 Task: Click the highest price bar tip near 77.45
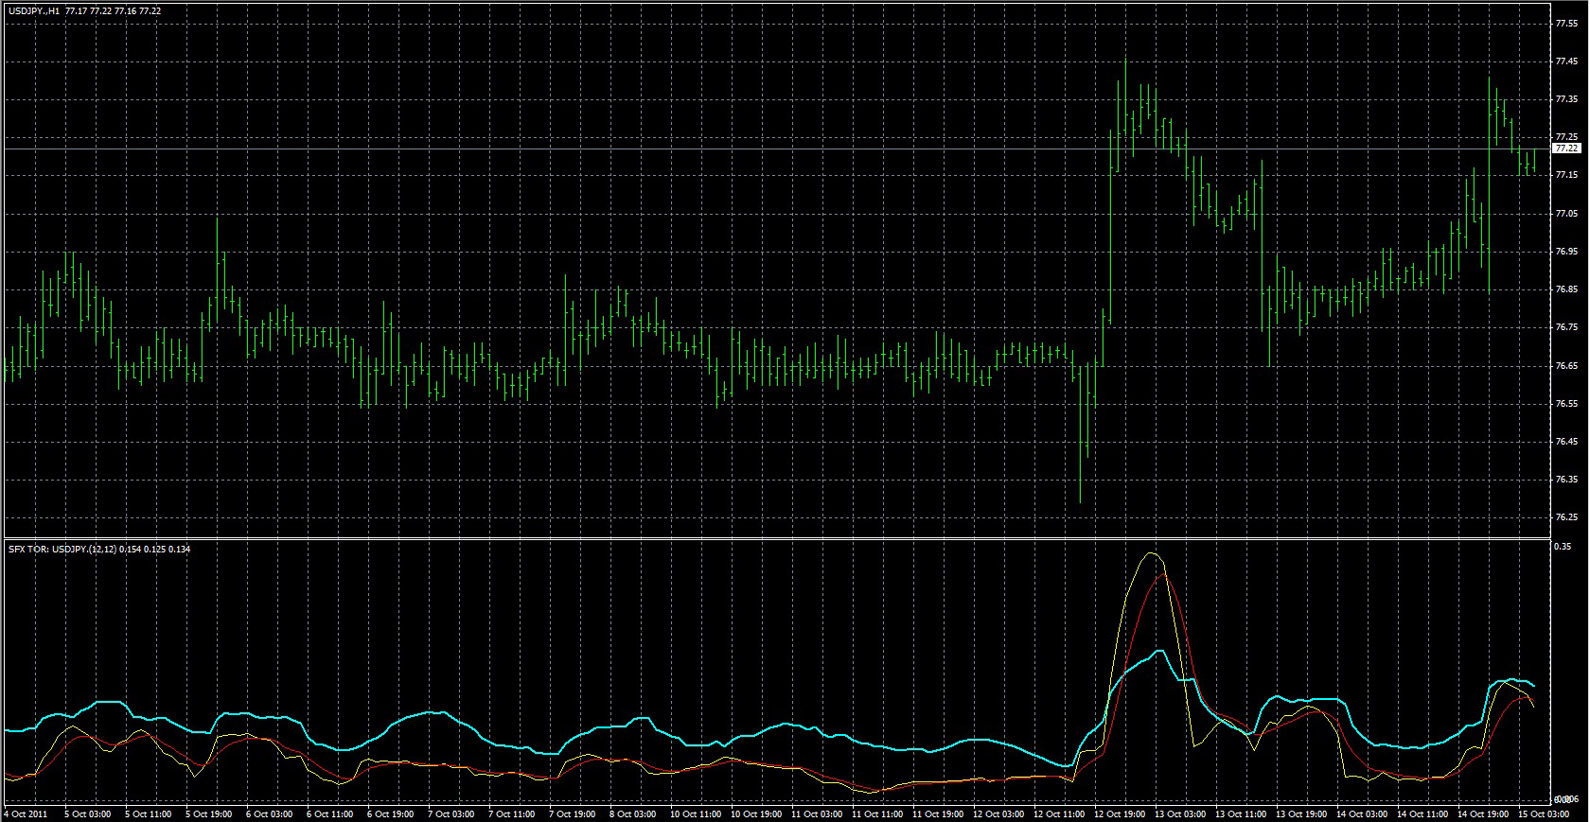point(1125,59)
